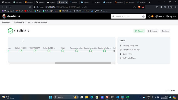Image resolution: width=178 pixels, height=100 pixels.
Task: Click the Jenkins logo in the header
Action: tap(11, 16)
